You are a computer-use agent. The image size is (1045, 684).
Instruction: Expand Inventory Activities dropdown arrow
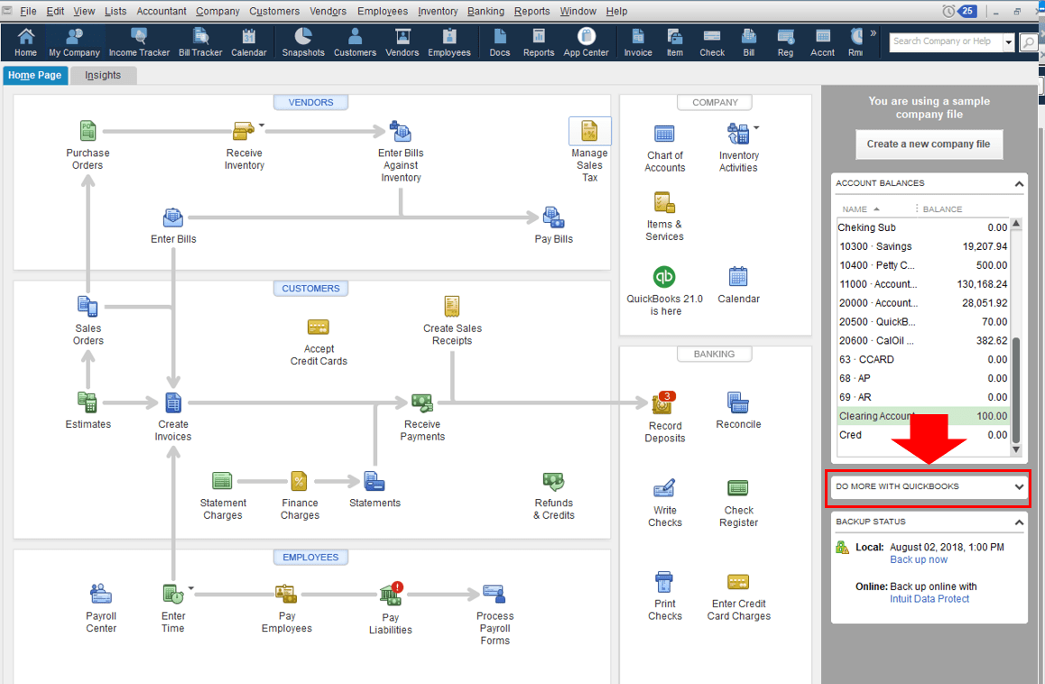(755, 127)
